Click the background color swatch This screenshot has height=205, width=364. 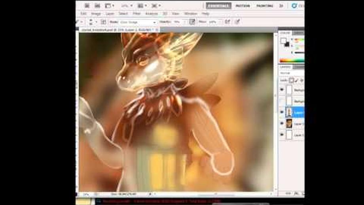(x=287, y=45)
